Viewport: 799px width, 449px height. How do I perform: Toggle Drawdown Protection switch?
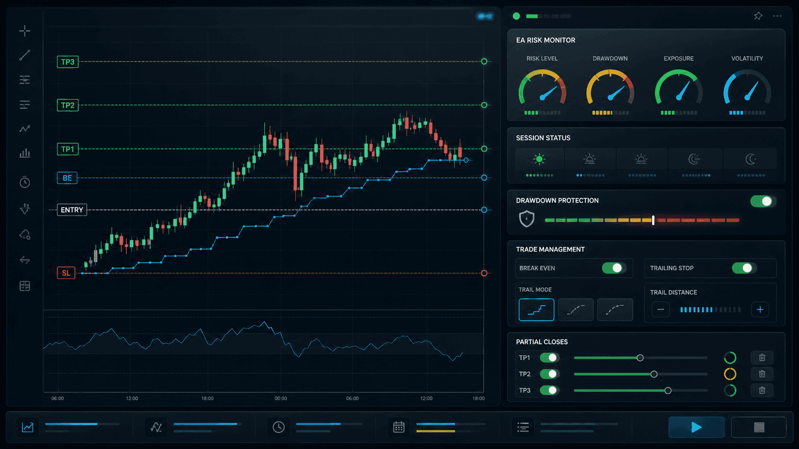point(763,201)
